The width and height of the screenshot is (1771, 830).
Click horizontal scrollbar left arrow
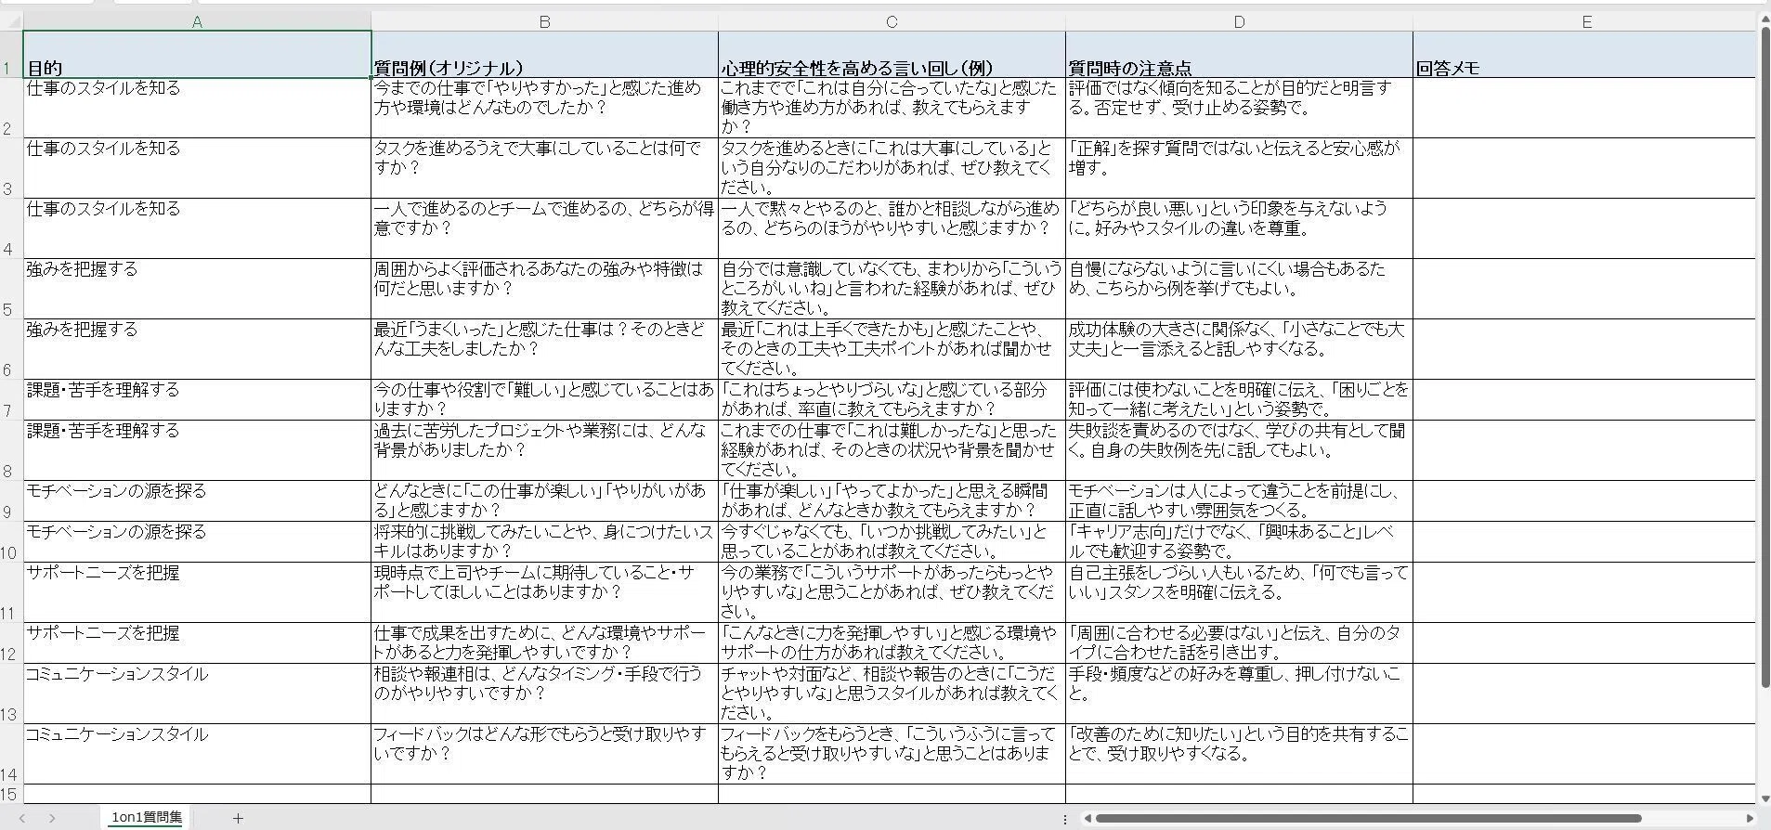[1087, 819]
